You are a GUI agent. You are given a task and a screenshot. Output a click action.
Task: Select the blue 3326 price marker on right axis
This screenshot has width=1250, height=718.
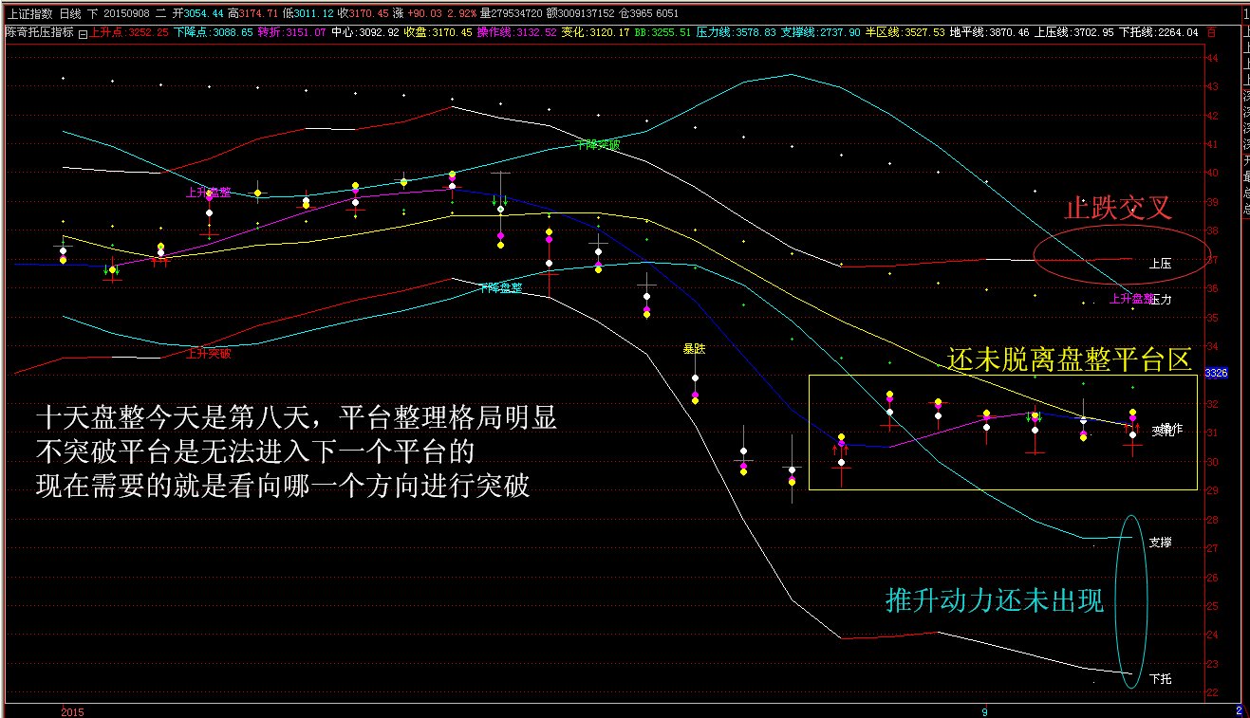pos(1219,374)
